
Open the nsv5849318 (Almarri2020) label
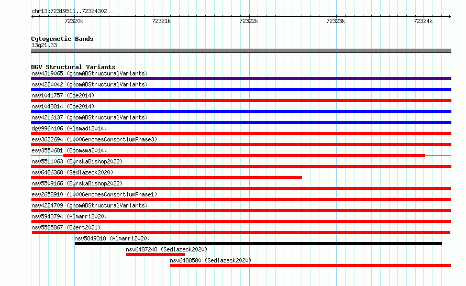tap(112, 238)
